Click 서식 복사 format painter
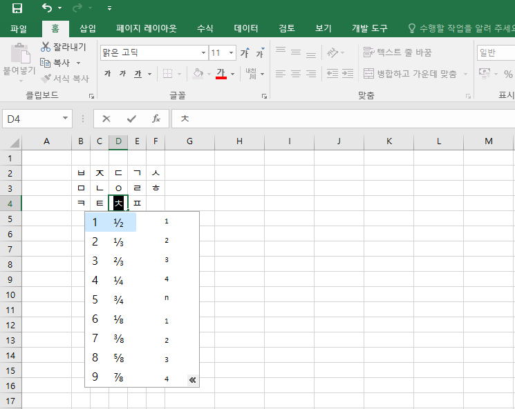515x409 pixels. tap(65, 79)
